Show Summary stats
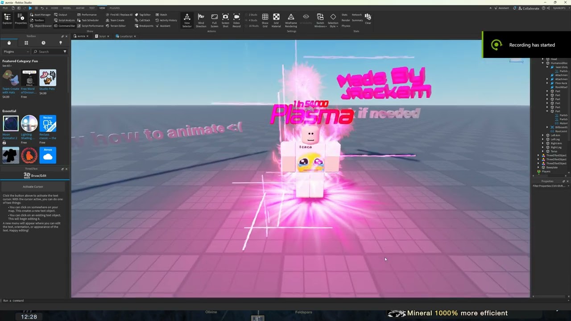 pos(357,20)
